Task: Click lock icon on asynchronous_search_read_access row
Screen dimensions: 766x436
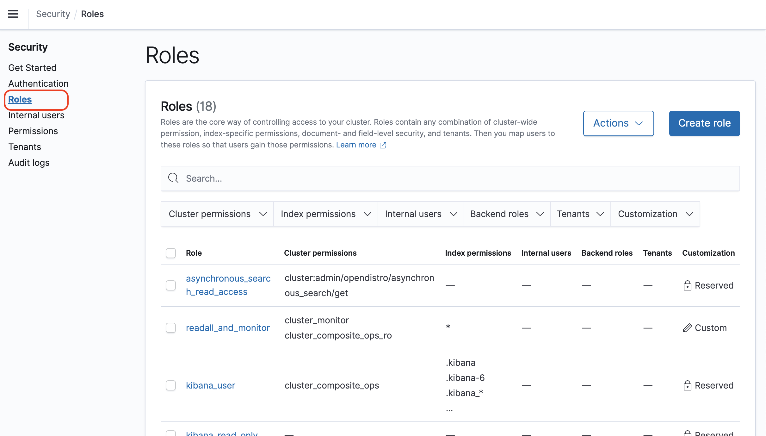Action: (687, 285)
